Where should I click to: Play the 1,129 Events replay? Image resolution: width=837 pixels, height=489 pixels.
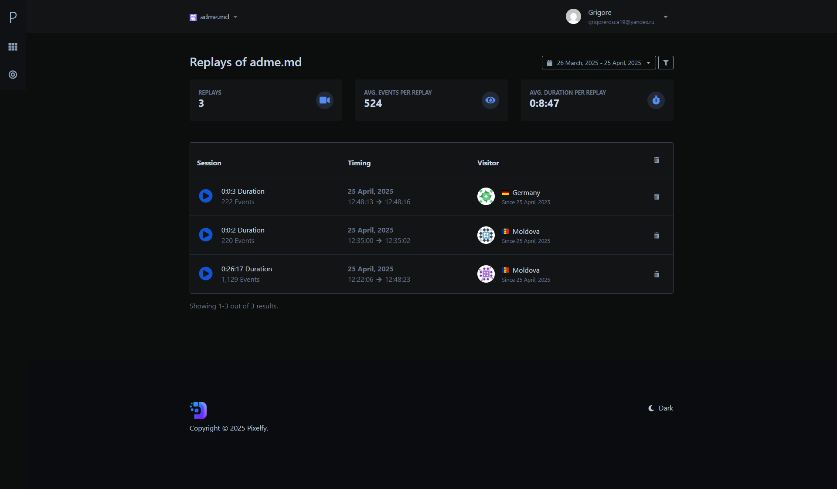(206, 274)
